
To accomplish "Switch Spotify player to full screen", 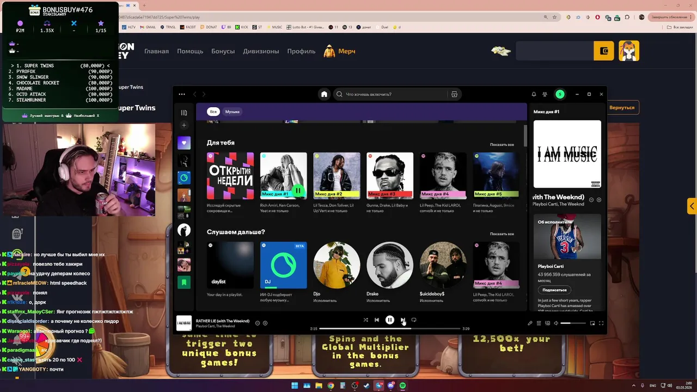I will click(x=601, y=323).
